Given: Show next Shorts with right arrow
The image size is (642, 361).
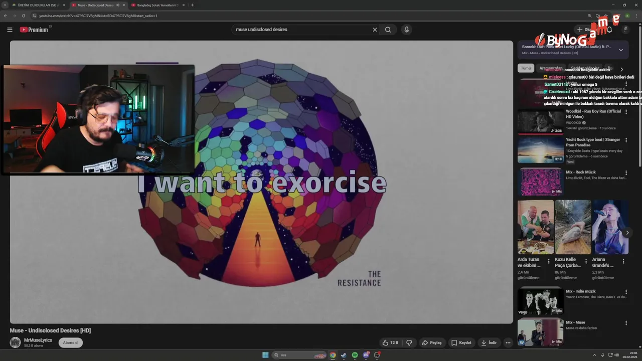Looking at the screenshot, I should (627, 233).
